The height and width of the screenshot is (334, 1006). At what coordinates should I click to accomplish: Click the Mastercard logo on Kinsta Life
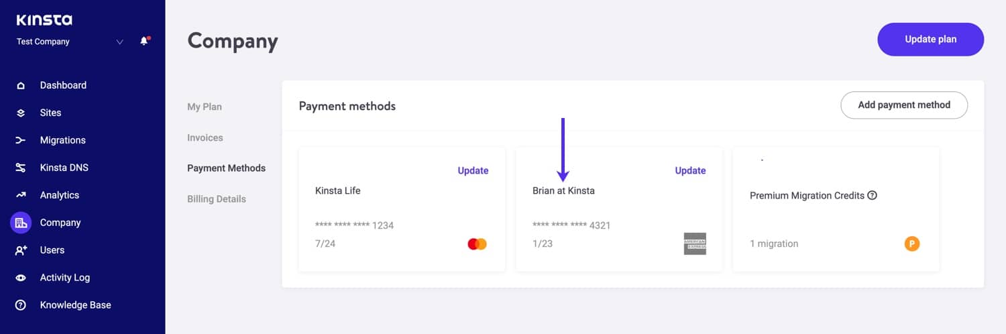click(478, 244)
